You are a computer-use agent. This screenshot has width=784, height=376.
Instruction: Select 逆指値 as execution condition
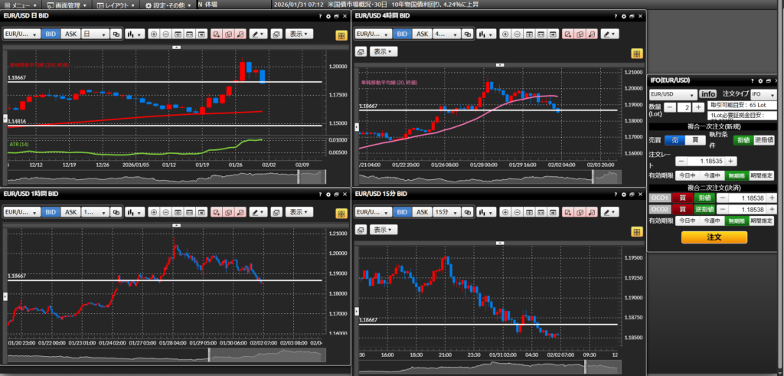tap(765, 140)
